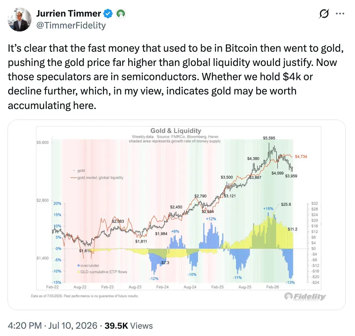Click the Feb-26 axis date label
This screenshot has height=336, width=355.
[x=272, y=287]
